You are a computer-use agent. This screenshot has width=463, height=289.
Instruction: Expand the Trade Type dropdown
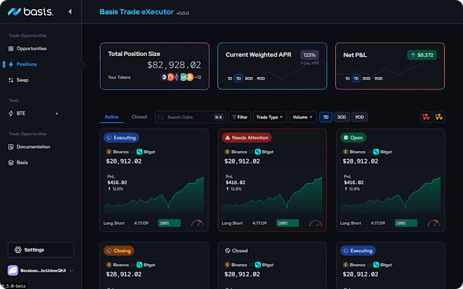[x=270, y=117]
